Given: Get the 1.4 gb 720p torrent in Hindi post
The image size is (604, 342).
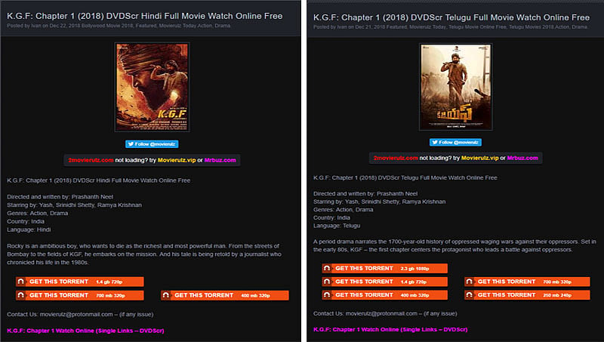Looking at the screenshot, I should coord(80,282).
